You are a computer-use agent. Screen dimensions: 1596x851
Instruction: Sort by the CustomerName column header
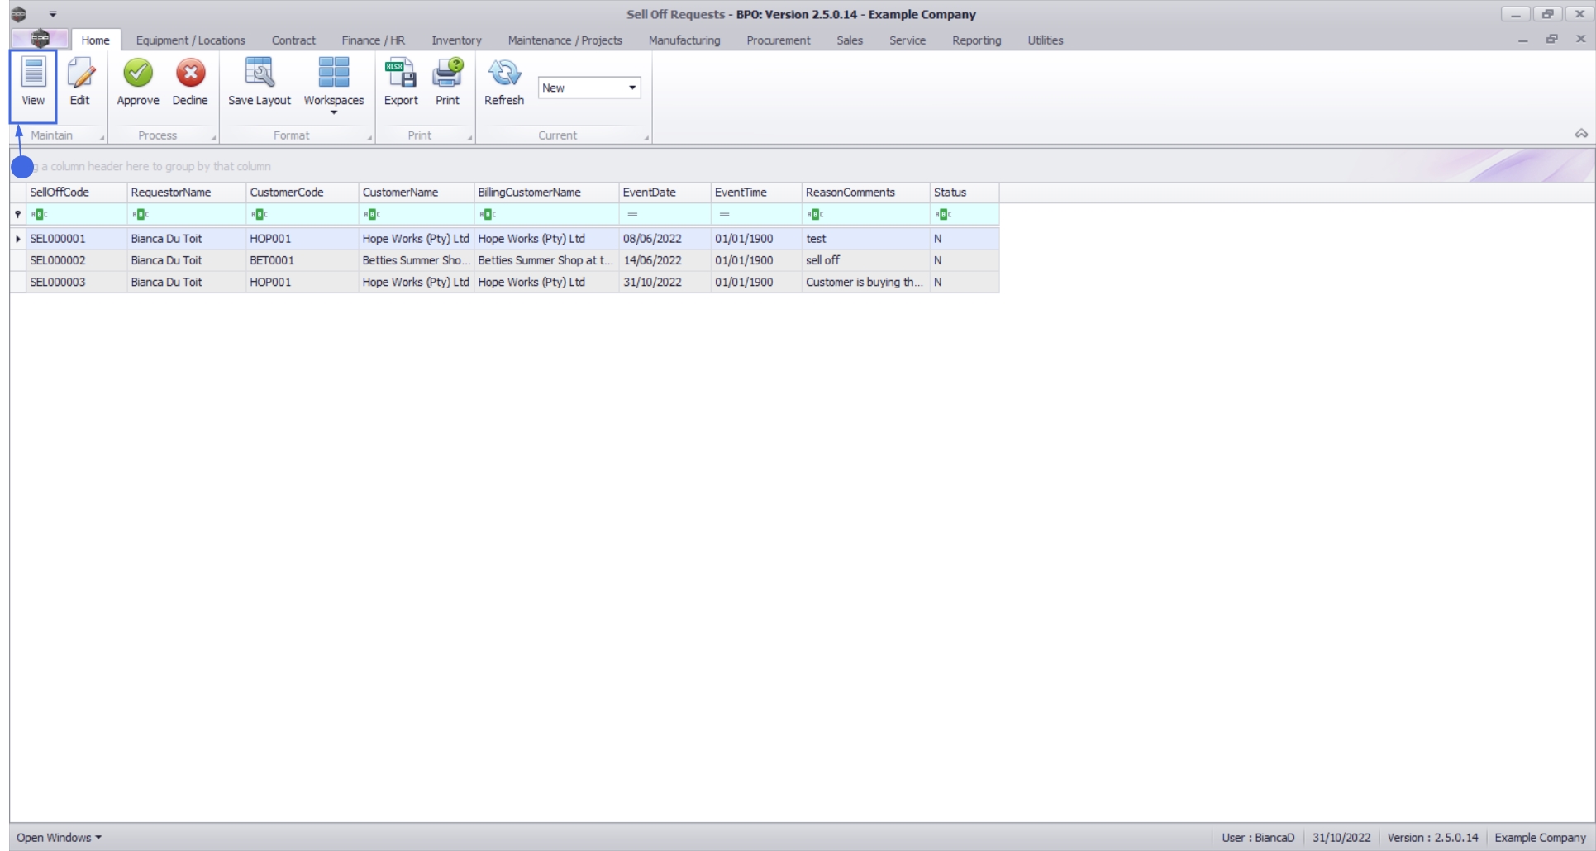coord(417,193)
